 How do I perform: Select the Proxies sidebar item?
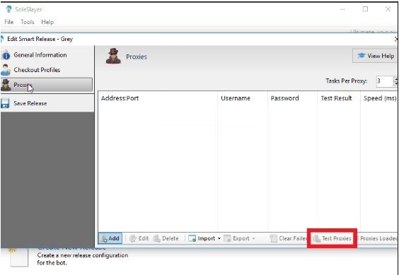pos(46,85)
